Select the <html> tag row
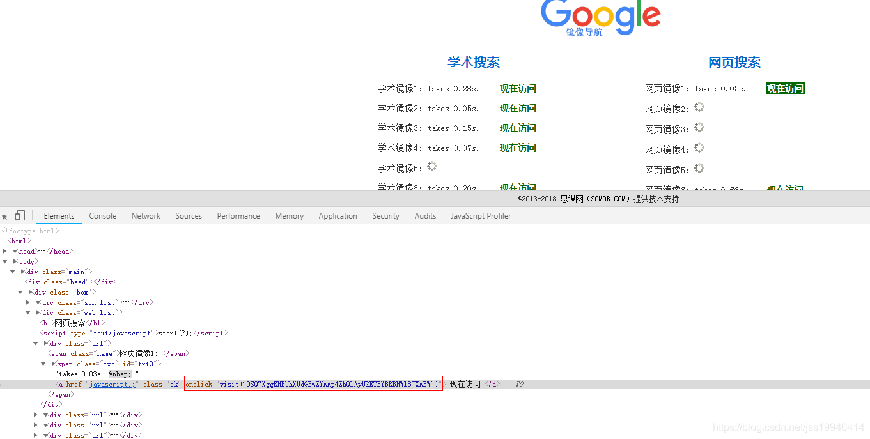The width and height of the screenshot is (870, 439). pyautogui.click(x=19, y=241)
